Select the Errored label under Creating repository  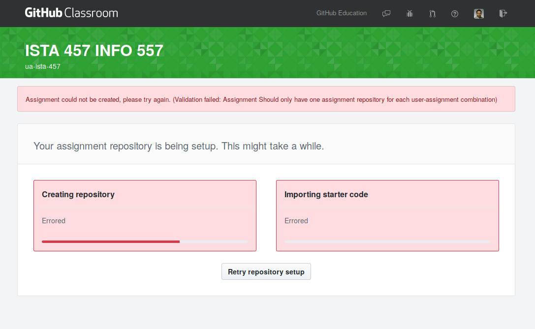click(x=54, y=220)
